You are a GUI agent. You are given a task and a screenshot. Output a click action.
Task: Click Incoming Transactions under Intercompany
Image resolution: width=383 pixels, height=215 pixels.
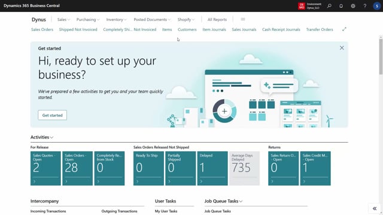tap(48, 211)
